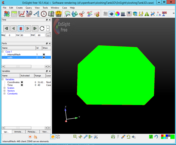Click the green information i icon
The width and height of the screenshot is (176, 145).
151,137
